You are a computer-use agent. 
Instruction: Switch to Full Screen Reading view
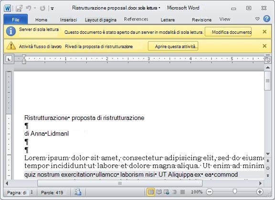click(159, 192)
